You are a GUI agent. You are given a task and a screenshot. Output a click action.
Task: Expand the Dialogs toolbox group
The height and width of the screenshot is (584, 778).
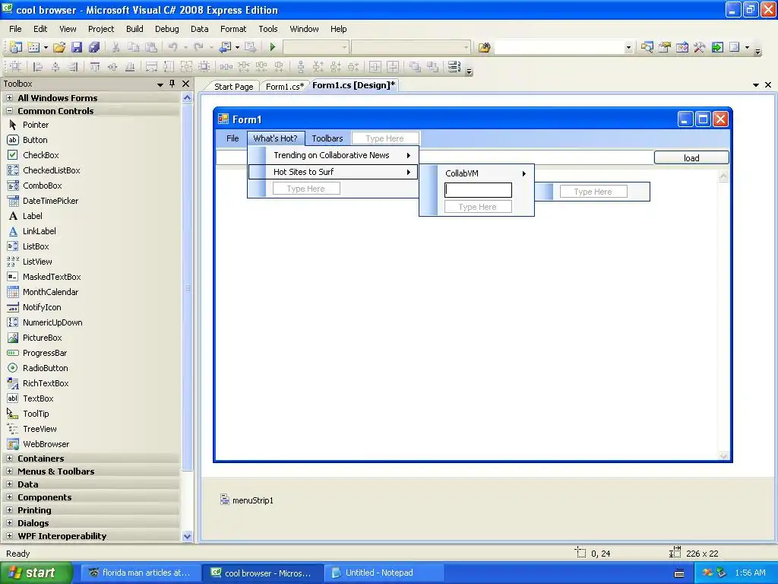coord(9,523)
